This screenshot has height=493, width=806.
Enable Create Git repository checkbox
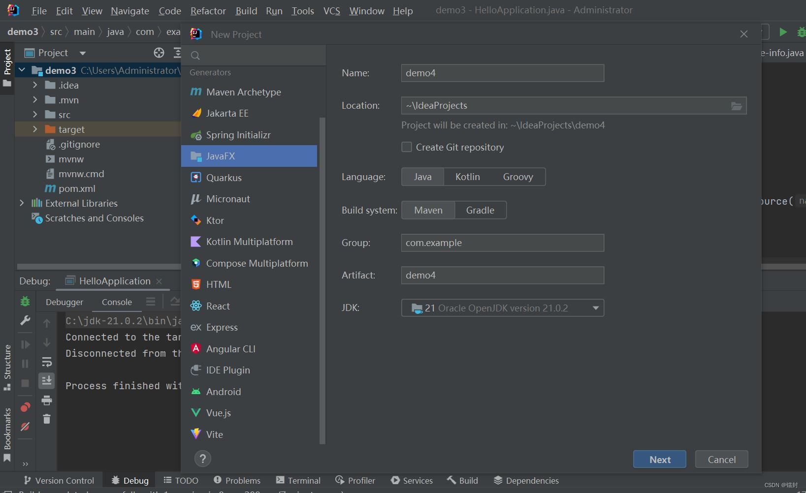[x=407, y=147]
